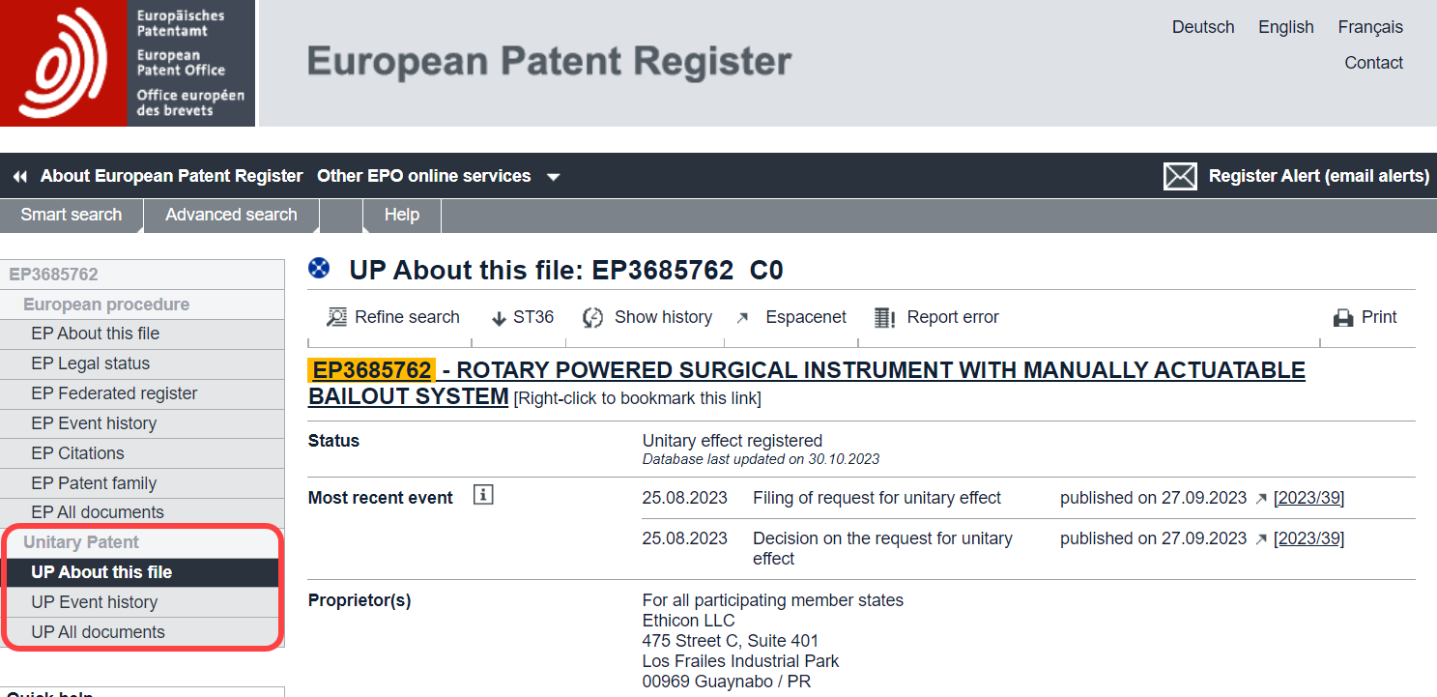Open UP Event history in sidebar
Image resolution: width=1437 pixels, height=697 pixels.
pyautogui.click(x=94, y=602)
